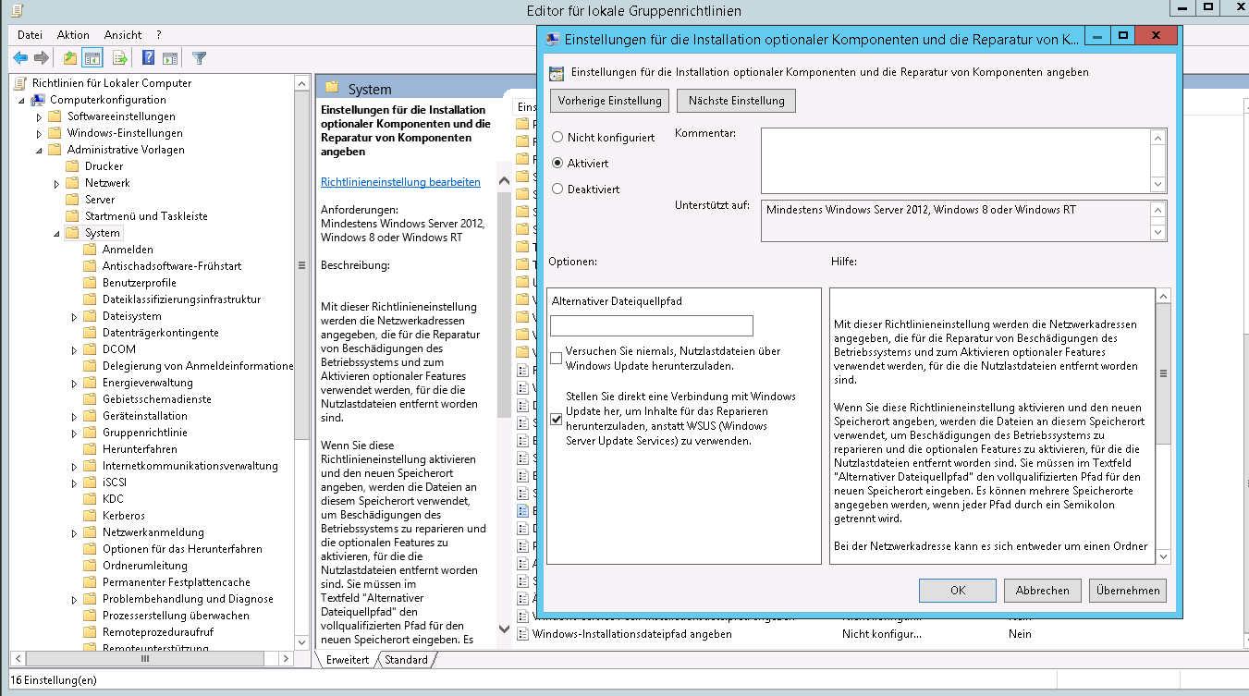The height and width of the screenshot is (696, 1249).
Task: Click the Hilfe text vertical scrollbar thumb
Action: 1163,374
